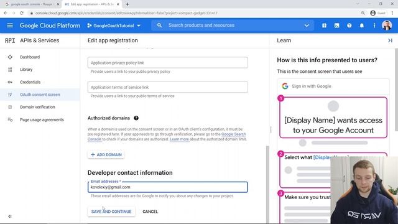
Task: Close the google oauth console browser tab
Action: 58,4
